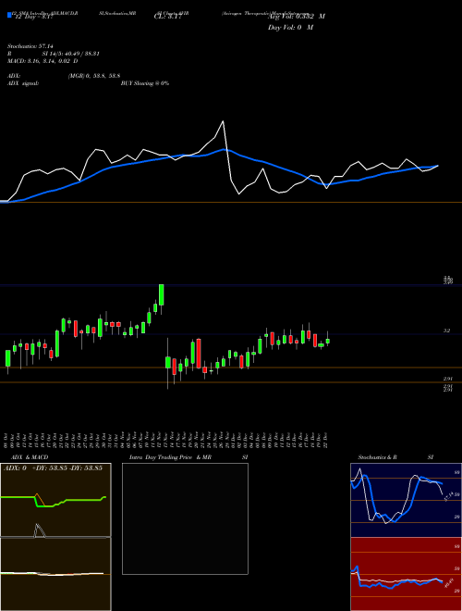The width and height of the screenshot is (462, 611).
Task: Click the 'CL: 3.17' closing price text
Action: click(168, 17)
